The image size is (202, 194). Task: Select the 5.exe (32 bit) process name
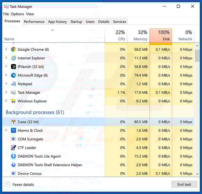28,122
